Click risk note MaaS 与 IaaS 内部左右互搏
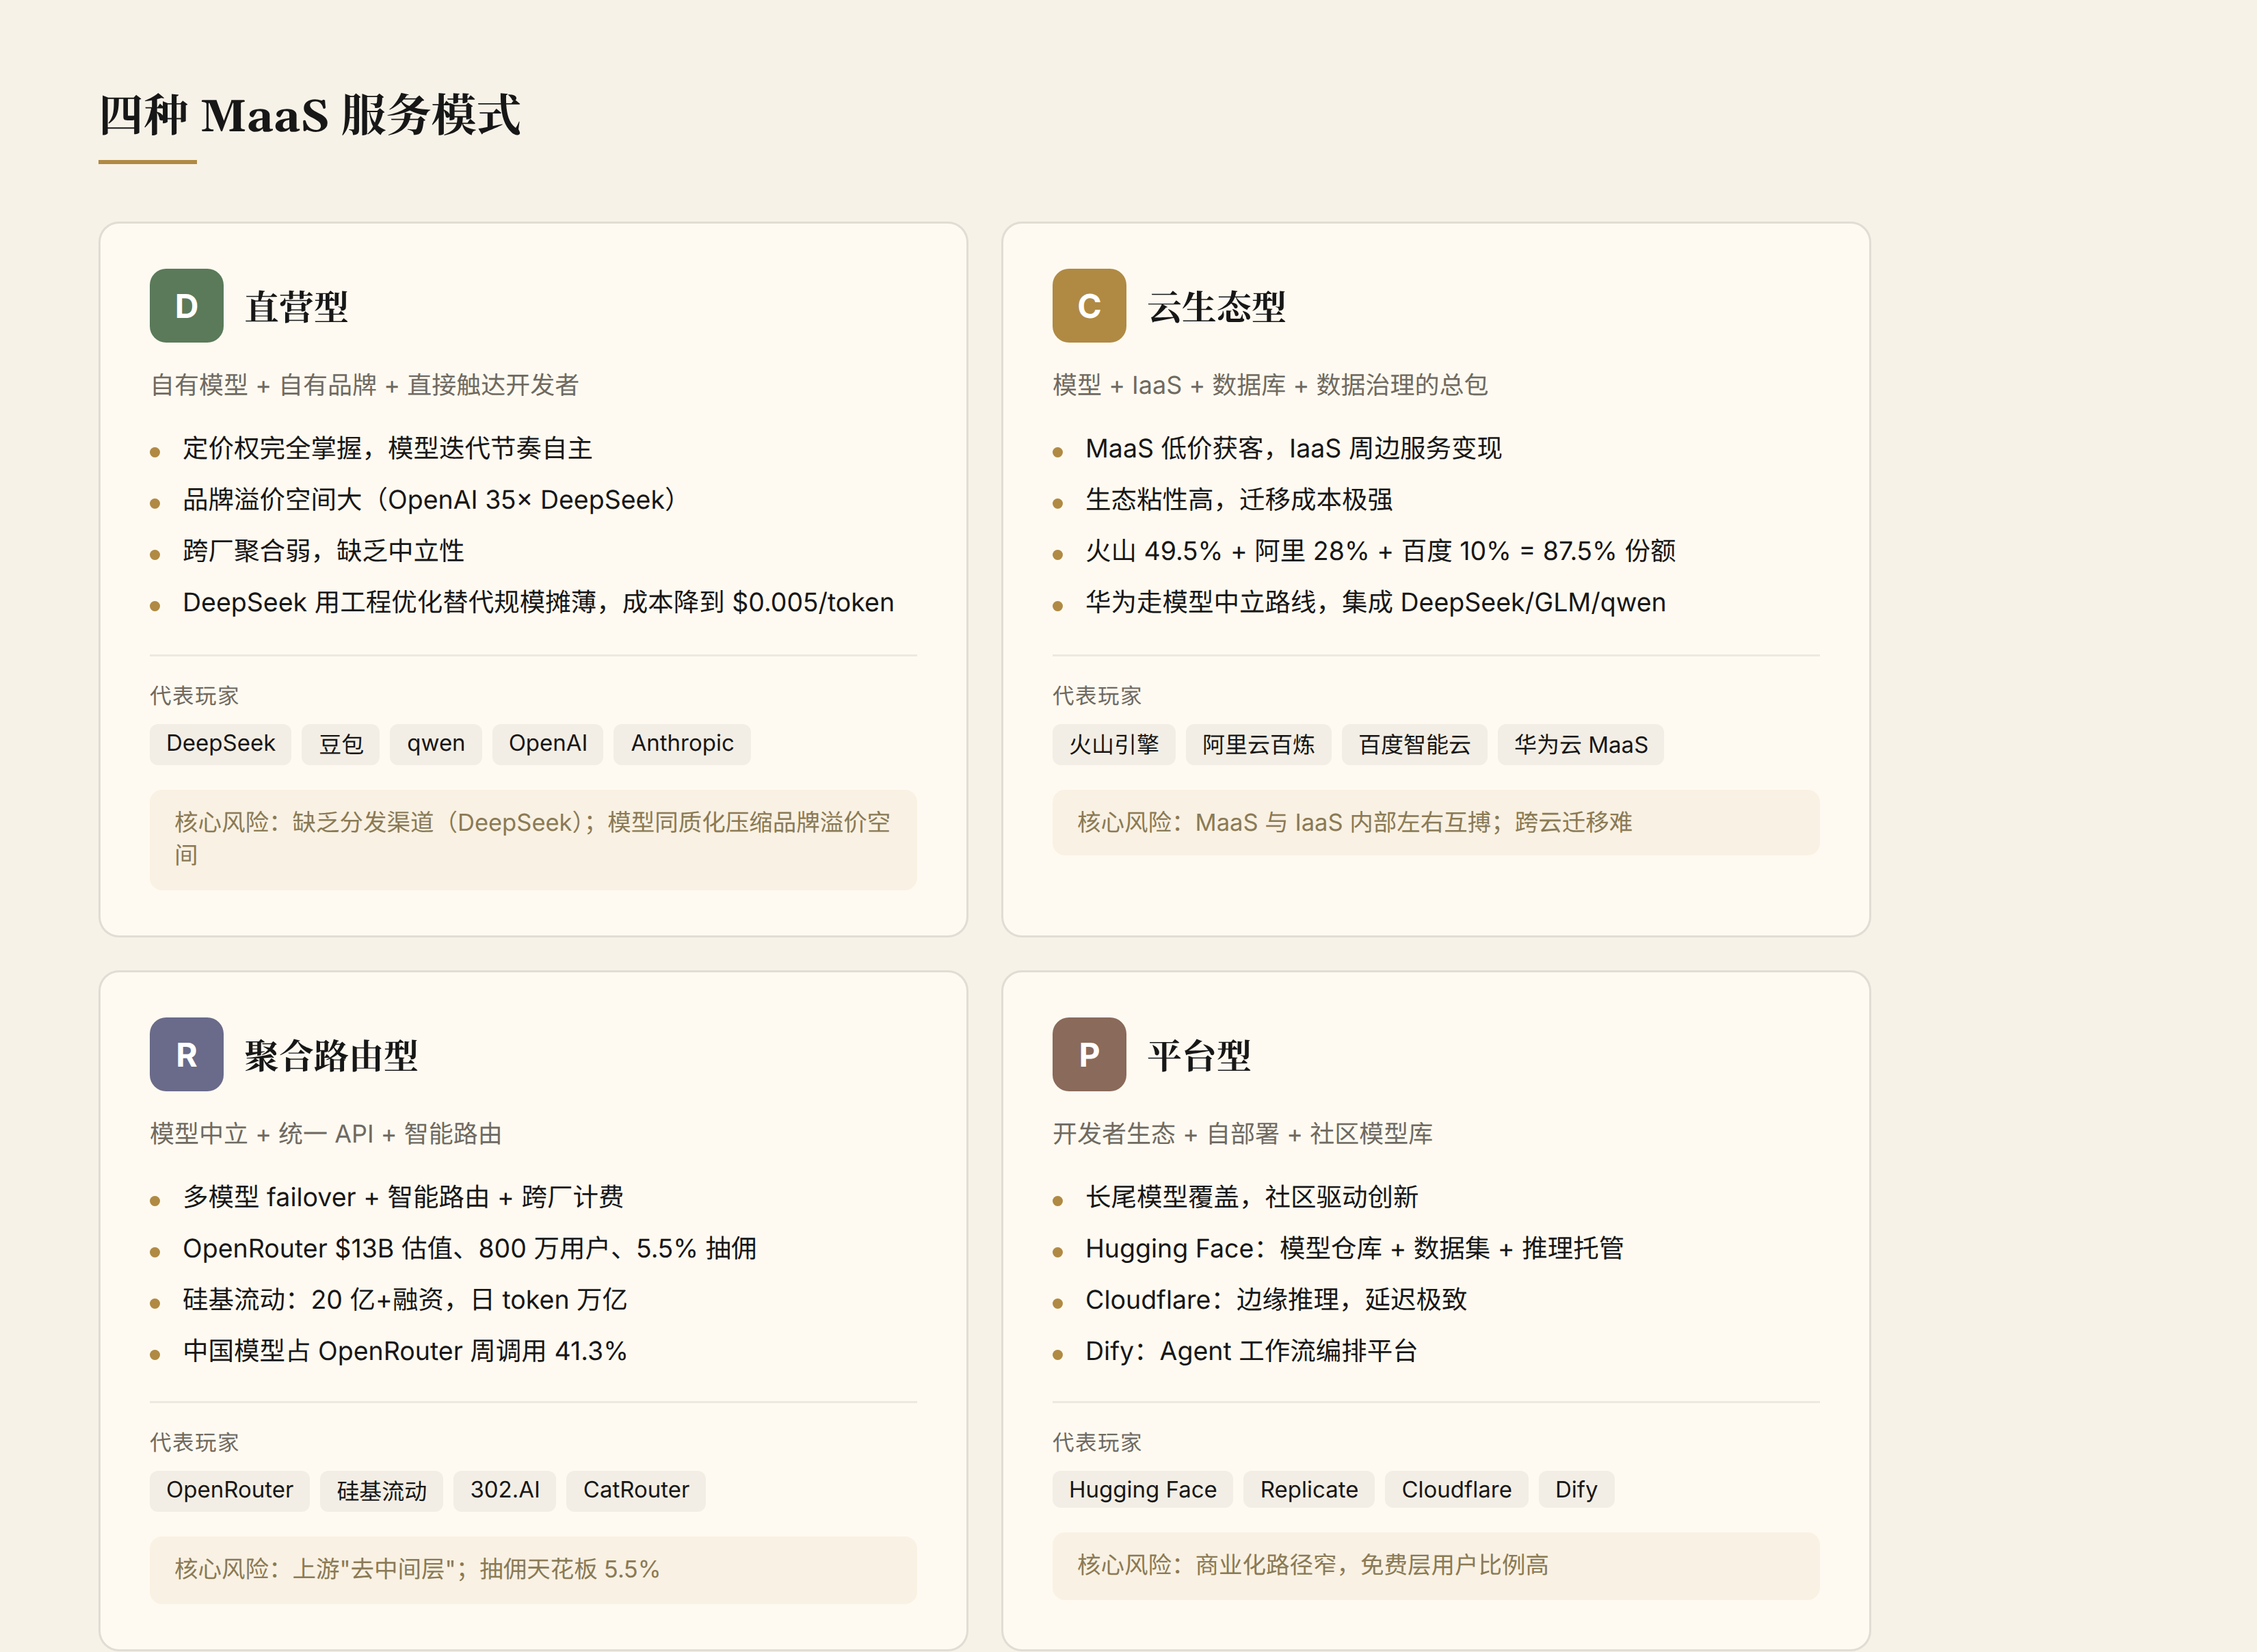 tap(1436, 823)
